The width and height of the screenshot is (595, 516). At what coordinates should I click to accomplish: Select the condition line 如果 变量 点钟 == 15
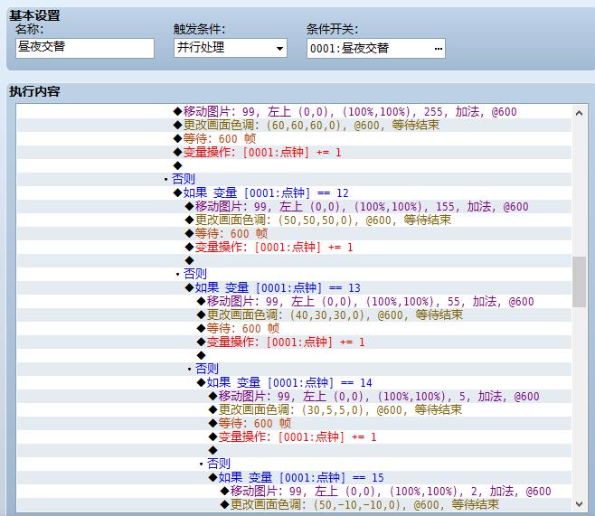[295, 477]
